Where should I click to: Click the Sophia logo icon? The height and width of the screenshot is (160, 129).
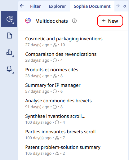click(28, 21)
